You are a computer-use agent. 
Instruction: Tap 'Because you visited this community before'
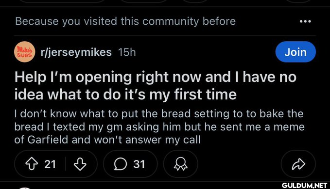tap(125, 21)
